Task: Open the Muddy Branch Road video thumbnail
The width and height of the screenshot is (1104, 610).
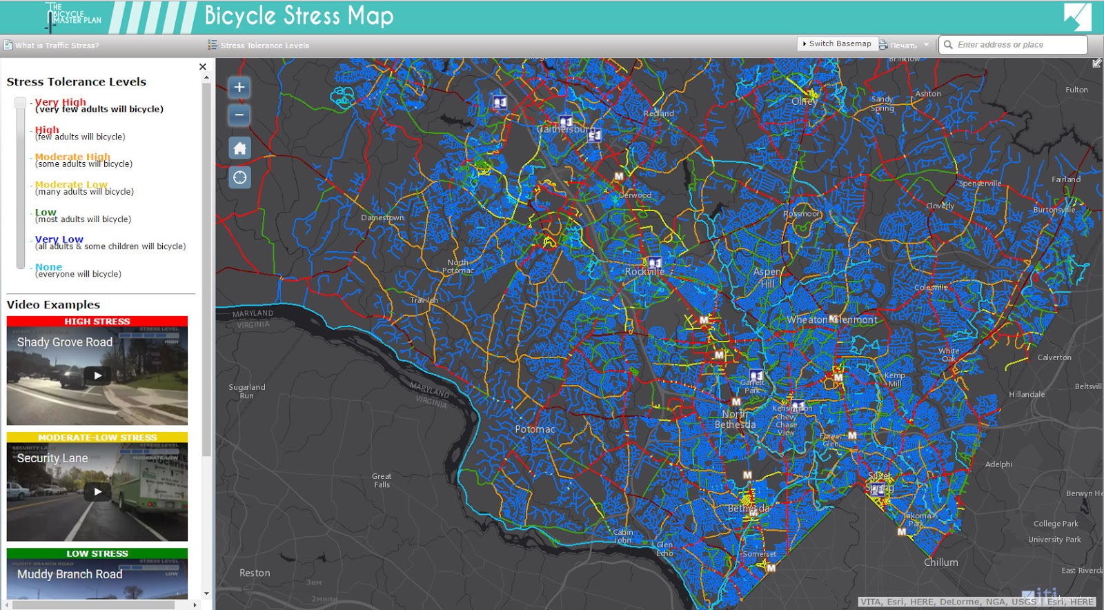Action: [97, 579]
